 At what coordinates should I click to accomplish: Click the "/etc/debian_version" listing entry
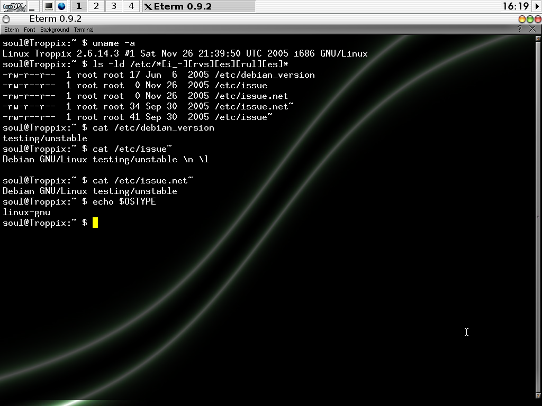coord(265,75)
